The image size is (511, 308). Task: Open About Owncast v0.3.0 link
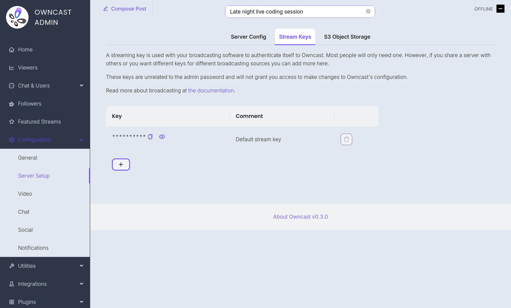(x=301, y=217)
